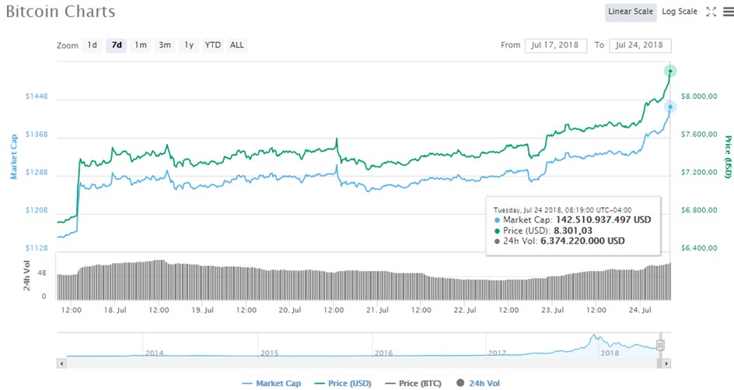Toggle Market Cap series in legend

[271, 384]
